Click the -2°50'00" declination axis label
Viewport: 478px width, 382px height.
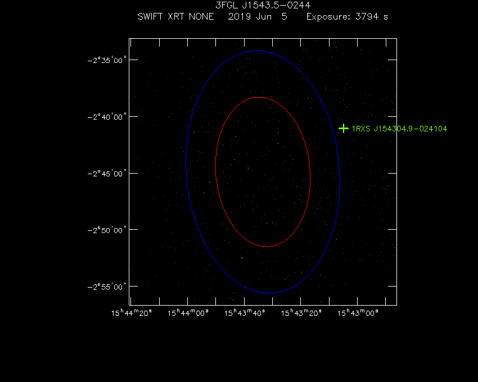click(x=107, y=230)
